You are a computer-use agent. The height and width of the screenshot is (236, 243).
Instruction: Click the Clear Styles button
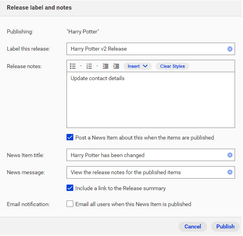tap(172, 66)
